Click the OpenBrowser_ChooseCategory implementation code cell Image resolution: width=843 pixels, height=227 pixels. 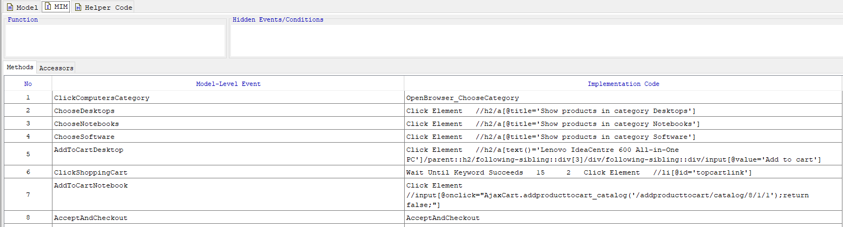[x=623, y=98]
